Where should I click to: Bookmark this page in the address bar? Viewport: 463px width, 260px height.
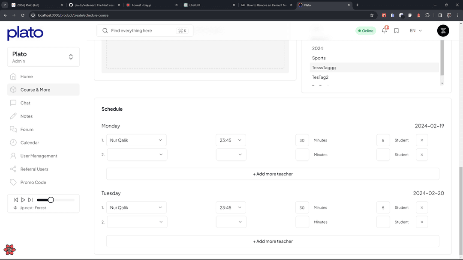pos(372,15)
